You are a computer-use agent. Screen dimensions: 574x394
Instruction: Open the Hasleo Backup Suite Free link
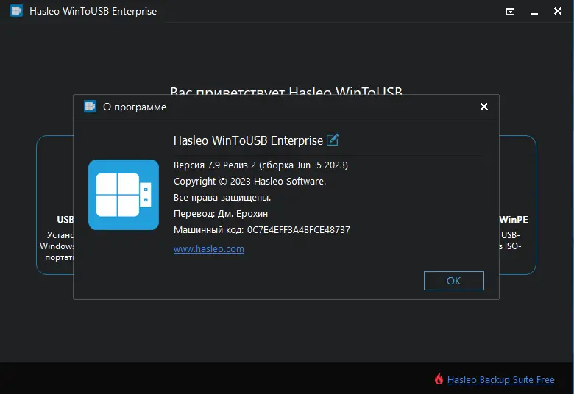[x=501, y=380]
